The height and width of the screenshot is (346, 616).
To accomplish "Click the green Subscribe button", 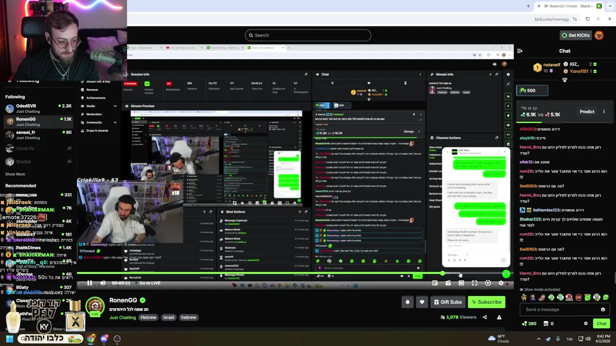I will tap(487, 302).
